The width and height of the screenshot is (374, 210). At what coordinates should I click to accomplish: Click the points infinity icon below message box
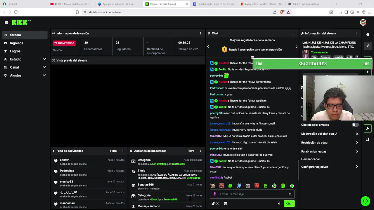point(215,204)
